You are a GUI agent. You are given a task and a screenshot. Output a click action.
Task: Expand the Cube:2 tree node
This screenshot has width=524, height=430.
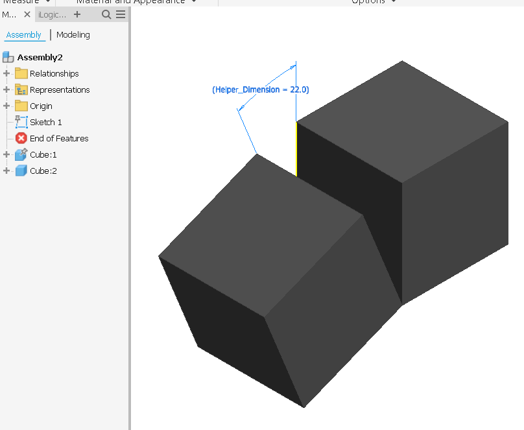pos(6,171)
